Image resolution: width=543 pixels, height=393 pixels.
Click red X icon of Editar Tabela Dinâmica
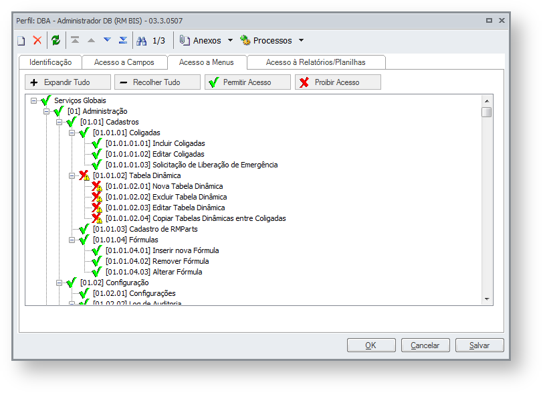click(97, 208)
